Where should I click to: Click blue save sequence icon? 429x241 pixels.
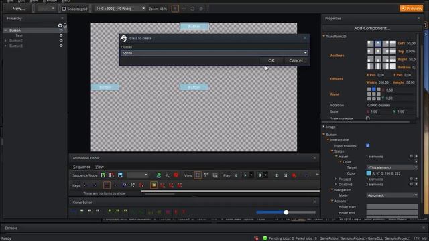[120, 175]
